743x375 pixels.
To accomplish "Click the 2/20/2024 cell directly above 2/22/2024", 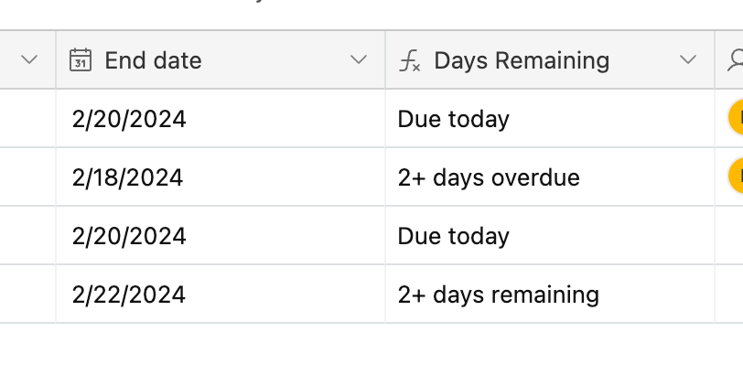I will tap(221, 235).
